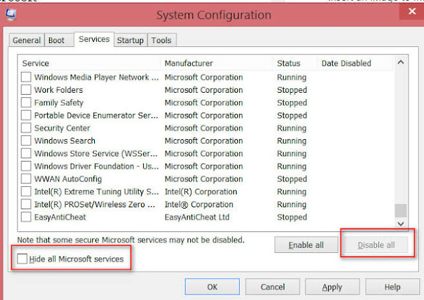
Task: Sort by the Manufacturer column header
Action: 217,63
